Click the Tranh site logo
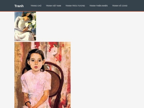 click(x=19, y=6)
